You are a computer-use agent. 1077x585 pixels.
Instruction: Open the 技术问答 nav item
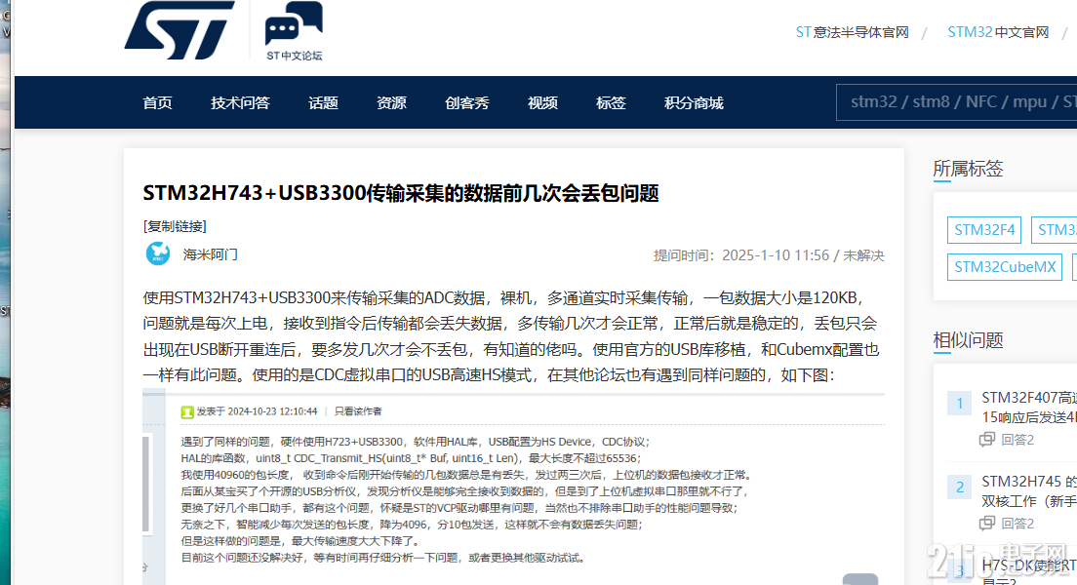pos(240,103)
